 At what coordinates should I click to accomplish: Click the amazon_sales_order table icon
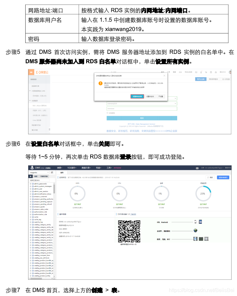coord(33,209)
